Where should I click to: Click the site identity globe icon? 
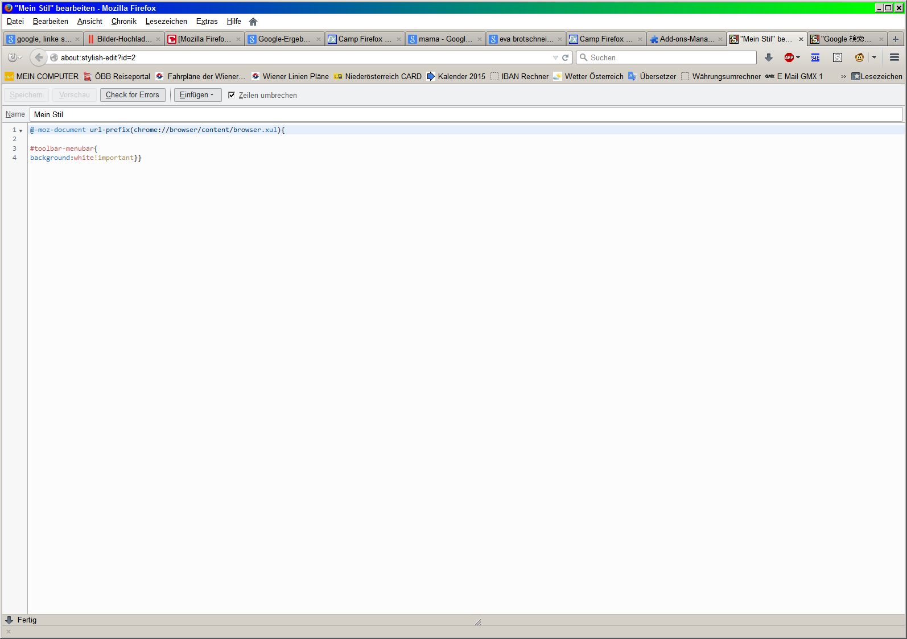[x=54, y=57]
